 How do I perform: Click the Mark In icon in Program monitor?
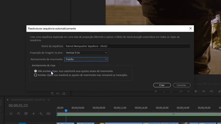[164, 92]
